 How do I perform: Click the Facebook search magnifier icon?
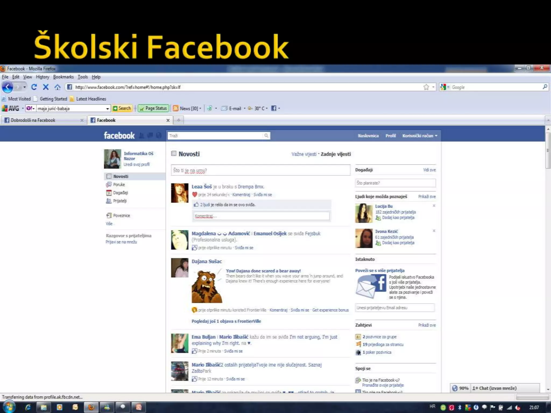point(266,136)
